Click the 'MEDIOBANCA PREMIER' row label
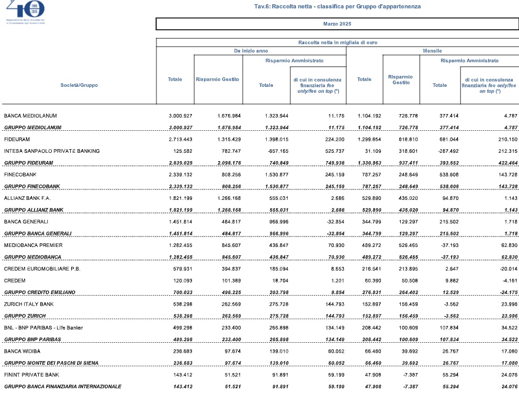Image resolution: width=519 pixels, height=394 pixels. tap(33, 245)
